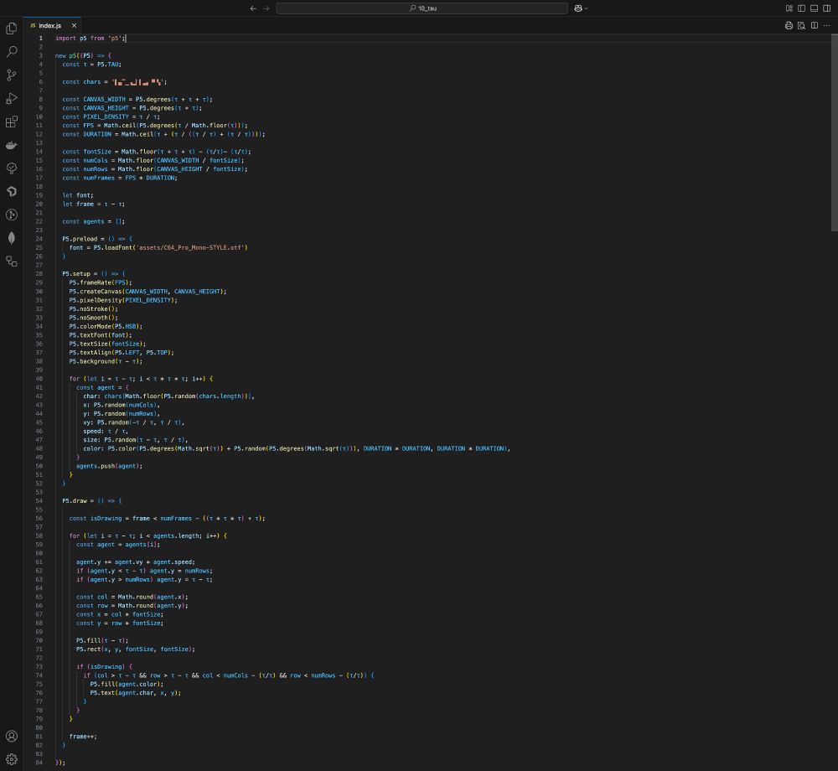The image size is (838, 771).
Task: Click 'P5.noStroke();' line
Action: (x=94, y=309)
